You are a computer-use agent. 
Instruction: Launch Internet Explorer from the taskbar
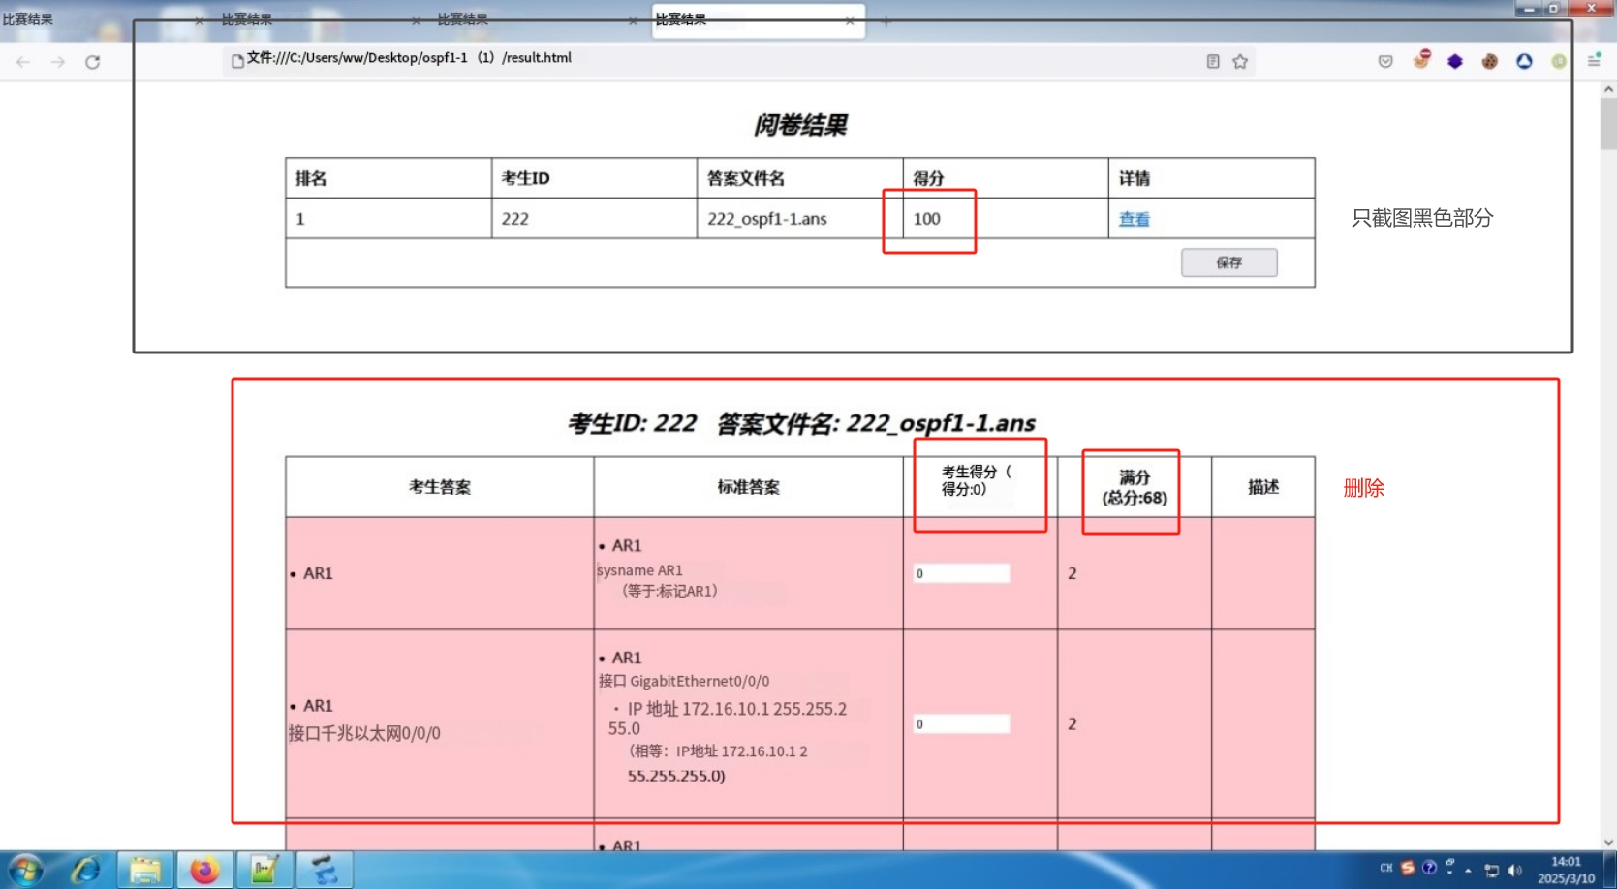tap(86, 870)
